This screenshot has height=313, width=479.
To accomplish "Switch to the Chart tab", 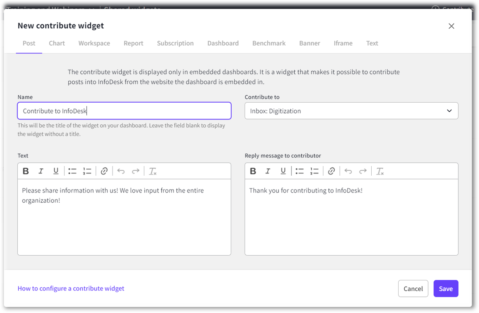I will 57,43.
